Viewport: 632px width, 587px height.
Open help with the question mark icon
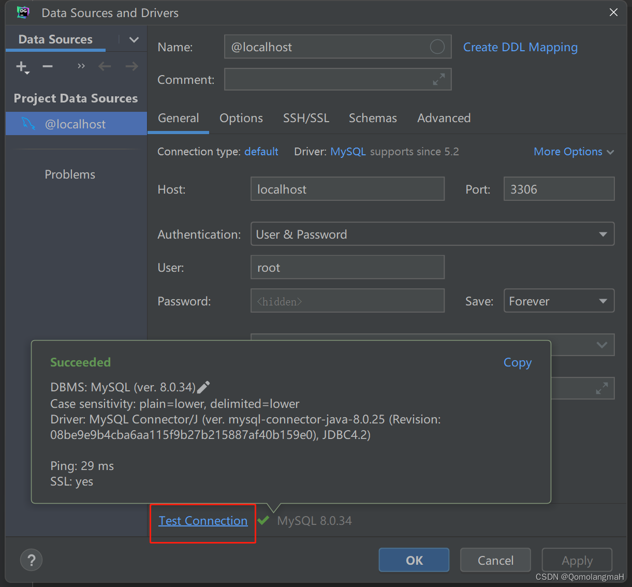(31, 560)
